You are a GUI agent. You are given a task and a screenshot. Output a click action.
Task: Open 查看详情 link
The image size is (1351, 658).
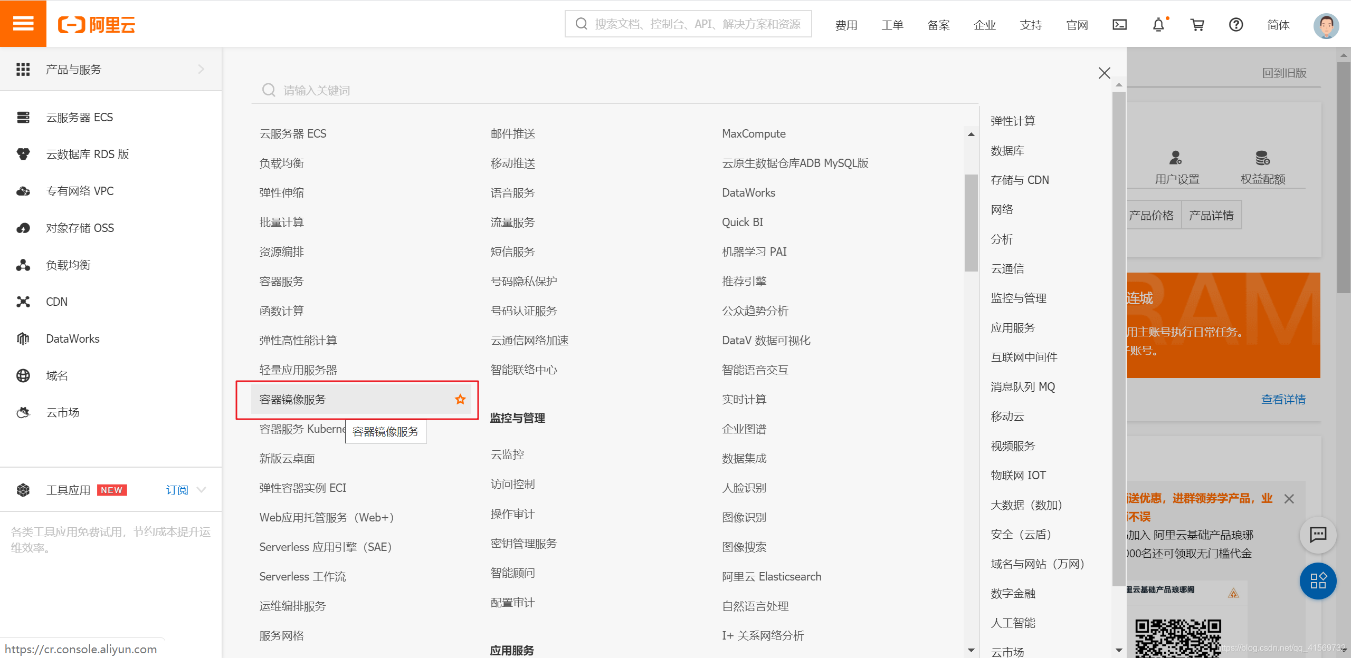(1283, 399)
